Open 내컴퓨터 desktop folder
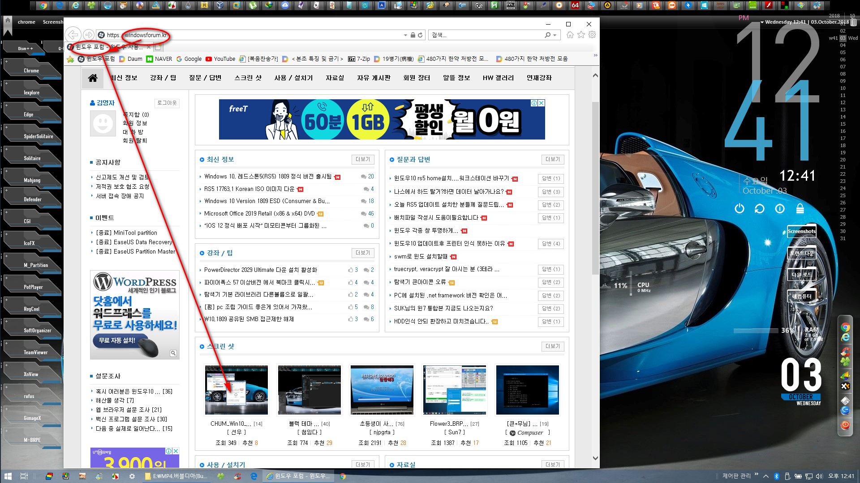860x483 pixels. pyautogui.click(x=801, y=297)
